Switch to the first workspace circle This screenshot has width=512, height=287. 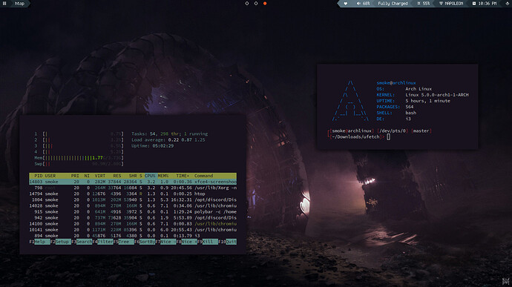(247, 4)
